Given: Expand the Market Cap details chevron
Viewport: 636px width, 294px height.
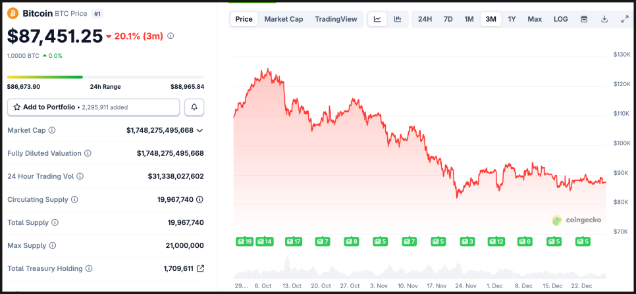Looking at the screenshot, I should tap(199, 130).
